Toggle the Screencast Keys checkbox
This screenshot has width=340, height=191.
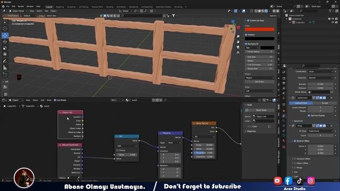click(248, 21)
